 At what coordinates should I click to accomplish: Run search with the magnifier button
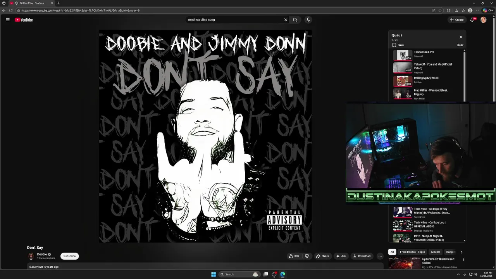[295, 20]
